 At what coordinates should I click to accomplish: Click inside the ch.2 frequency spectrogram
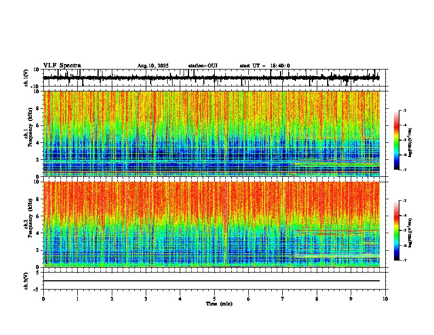tap(211, 224)
